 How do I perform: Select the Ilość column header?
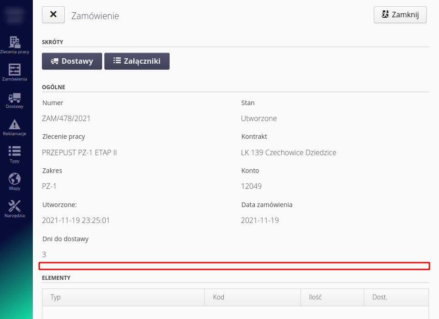click(x=315, y=297)
